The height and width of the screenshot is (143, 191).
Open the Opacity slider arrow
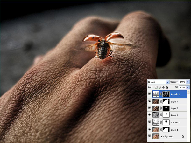[x=188, y=82]
